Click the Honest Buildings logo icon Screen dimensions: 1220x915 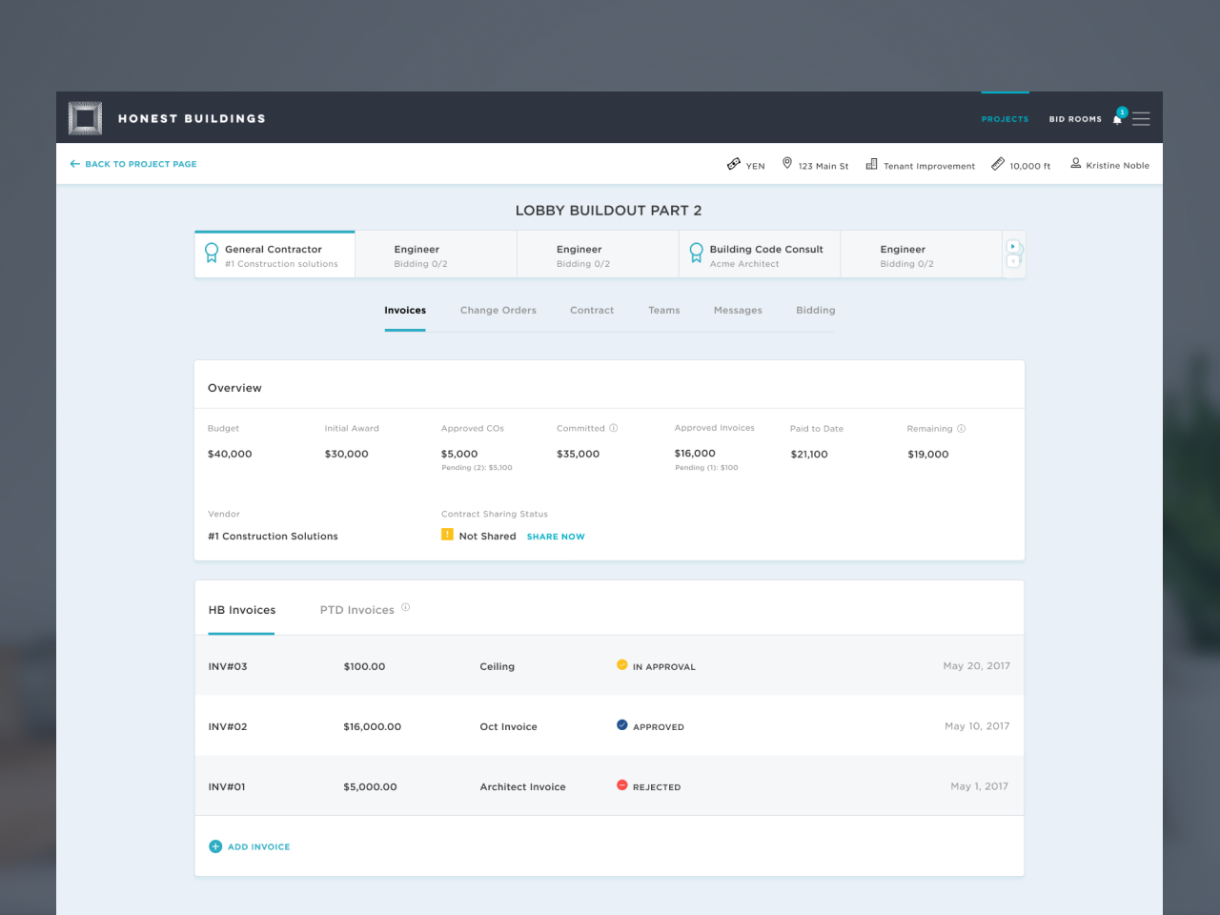point(85,118)
